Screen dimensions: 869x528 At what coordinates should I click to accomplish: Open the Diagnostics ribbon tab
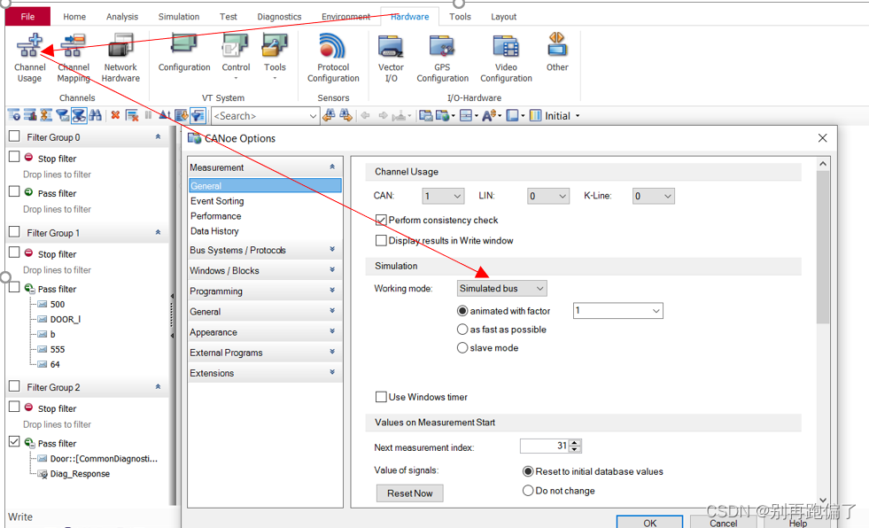[x=279, y=17]
